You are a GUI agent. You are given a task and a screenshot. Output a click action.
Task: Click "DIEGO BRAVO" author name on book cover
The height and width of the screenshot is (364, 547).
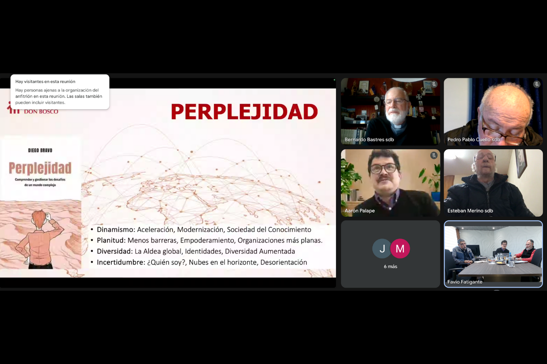(40, 149)
